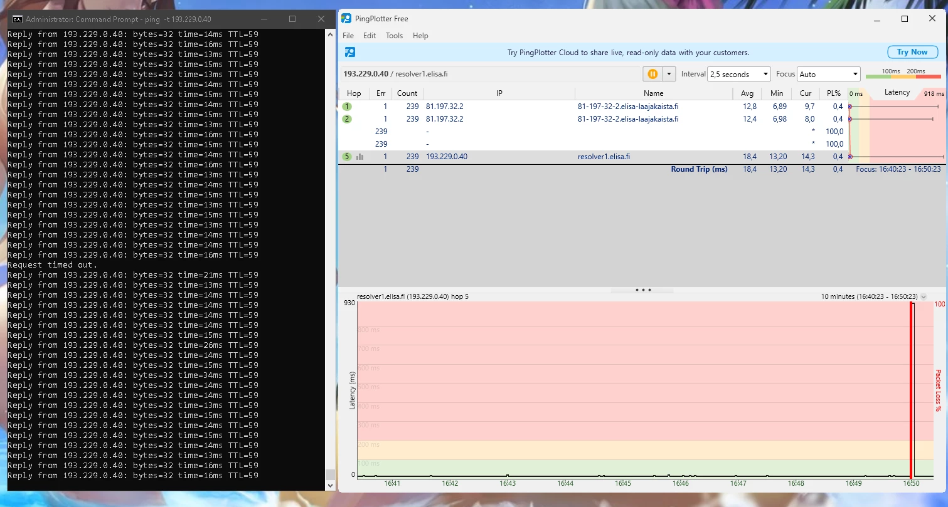Screen dimensions: 948x507
Task: Open the Interval dropdown set to 2,5 seconds
Action: 738,74
